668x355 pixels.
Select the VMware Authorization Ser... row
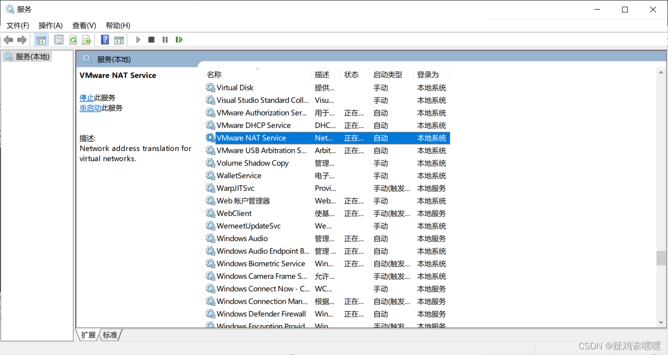coord(328,113)
